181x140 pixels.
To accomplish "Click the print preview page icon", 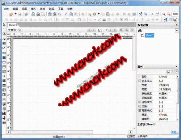I will point(43,14).
